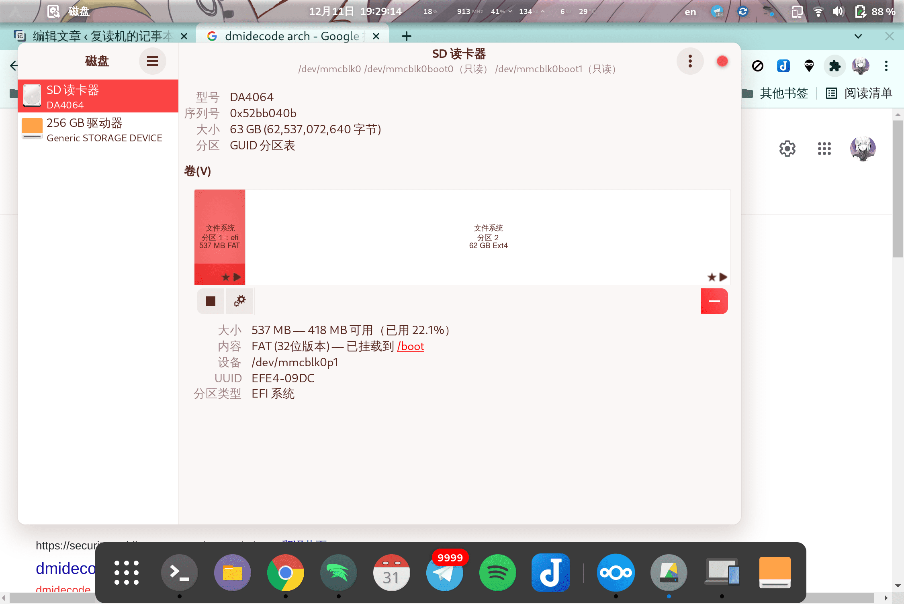Delete selected partition with minus button

[x=714, y=301]
